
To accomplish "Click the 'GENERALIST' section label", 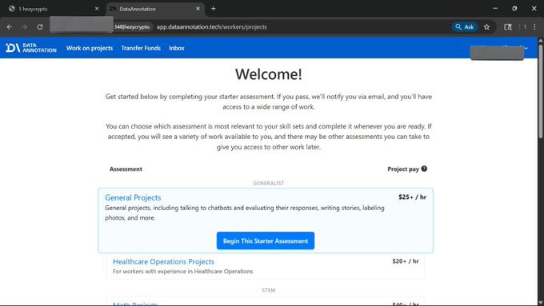I will pyautogui.click(x=269, y=183).
